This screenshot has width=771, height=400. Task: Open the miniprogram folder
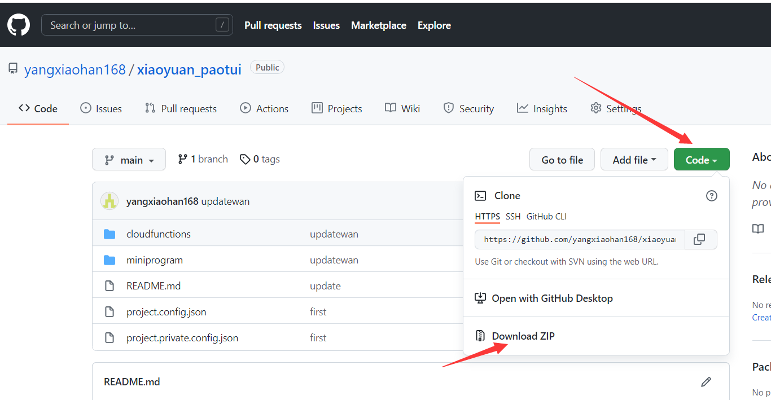(155, 260)
